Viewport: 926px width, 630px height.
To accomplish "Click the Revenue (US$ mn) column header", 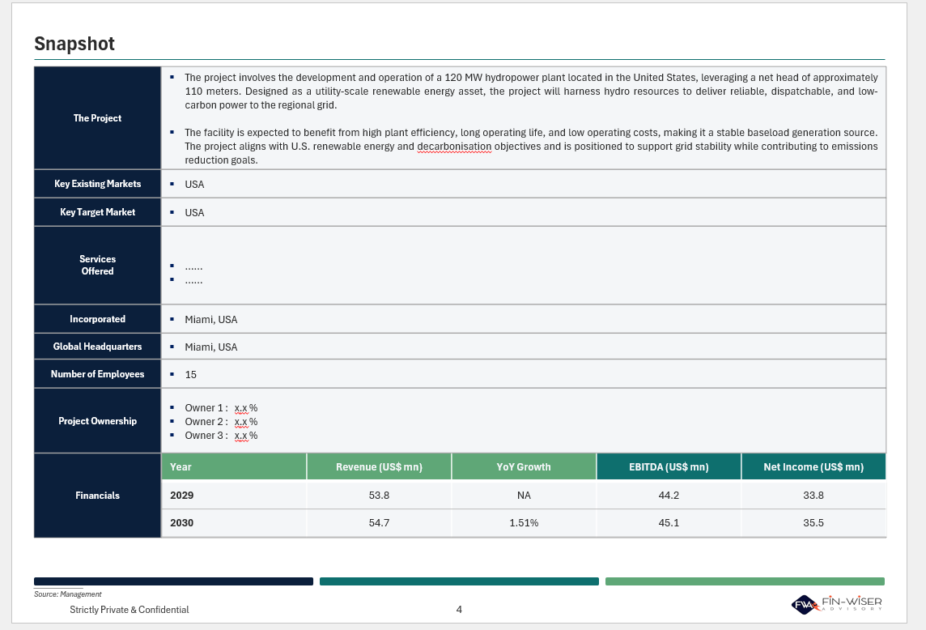I will (x=379, y=467).
